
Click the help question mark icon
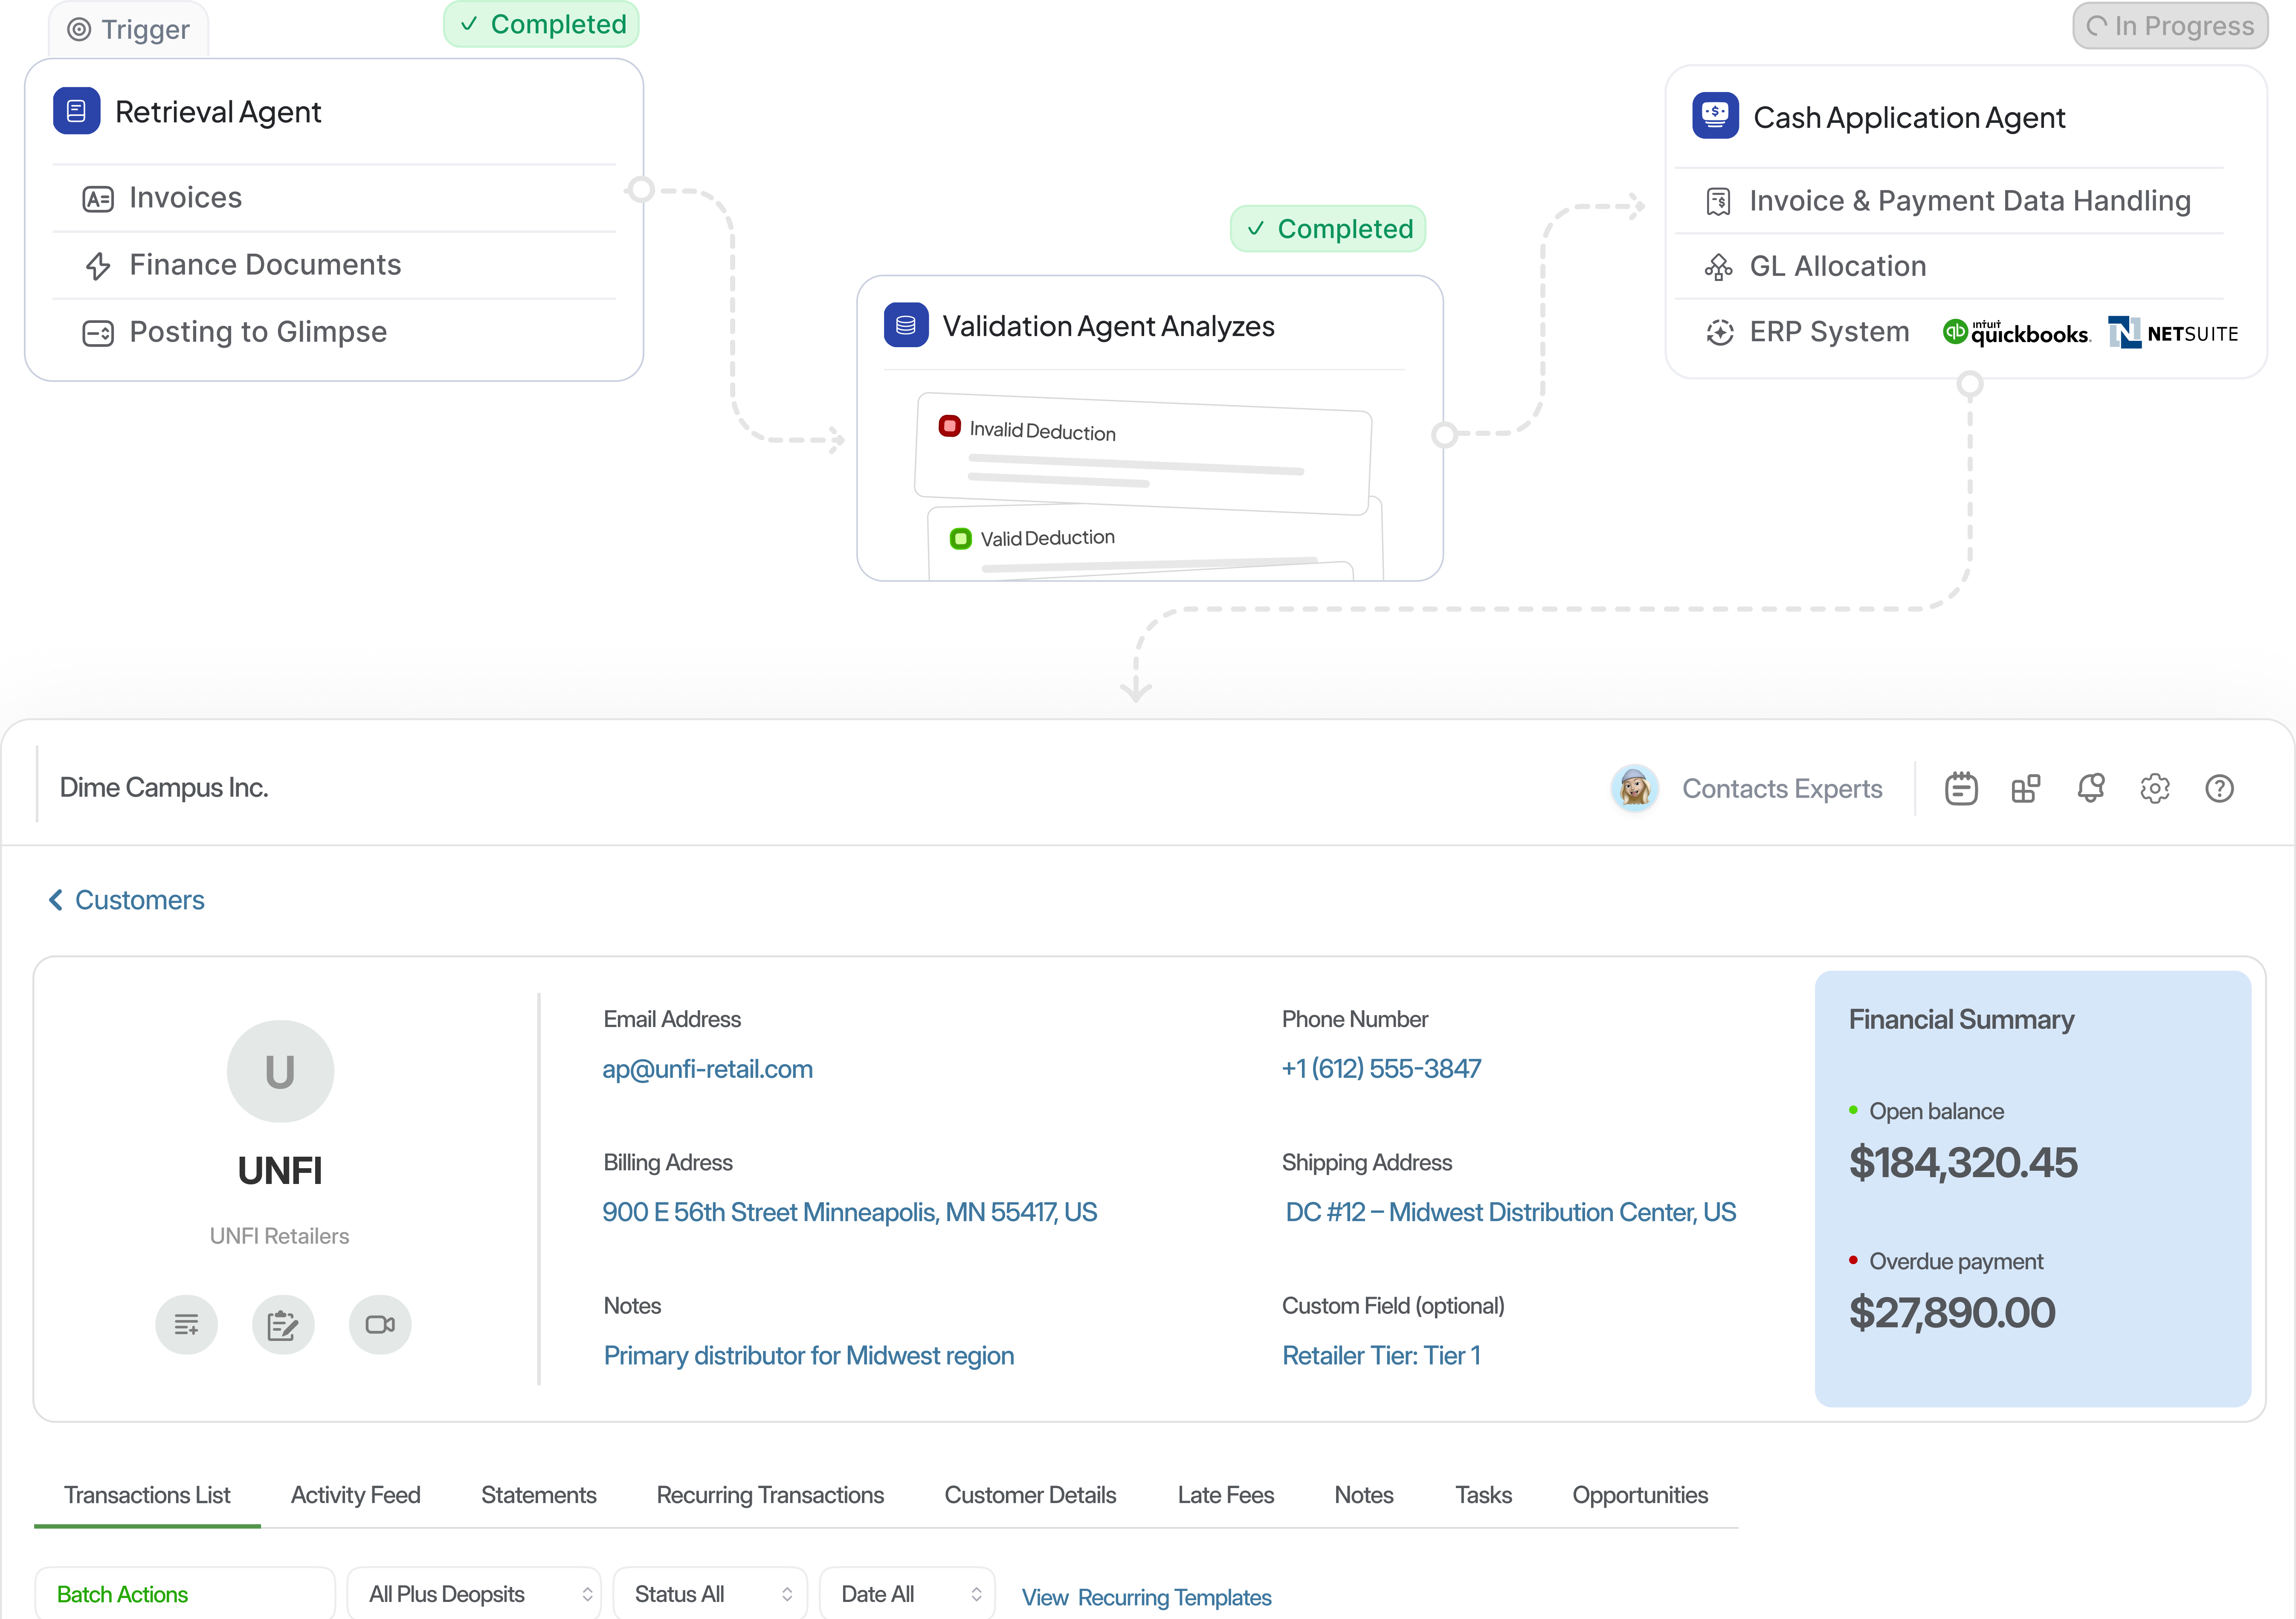[x=2219, y=789]
